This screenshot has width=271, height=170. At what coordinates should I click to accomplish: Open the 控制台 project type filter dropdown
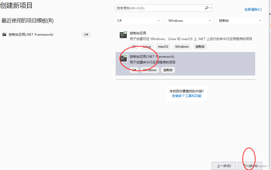tap(239, 21)
